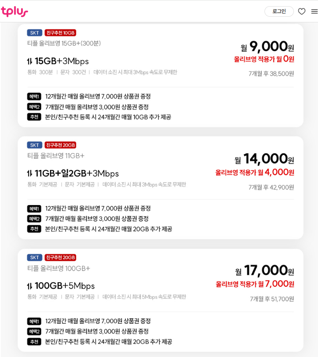
Task: Open 티플 올리브영 11GB+ plan title
Action: pos(56,156)
